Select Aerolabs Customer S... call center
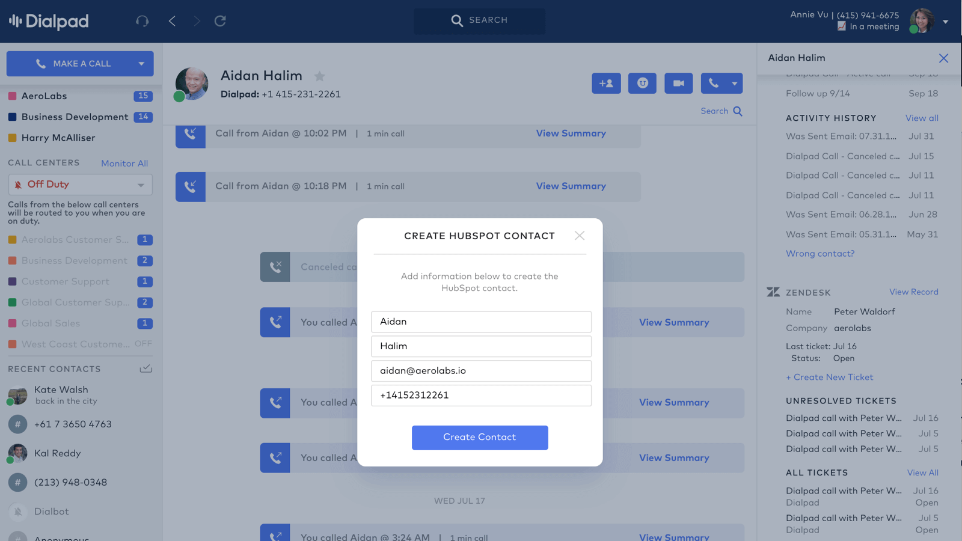 tap(80, 240)
